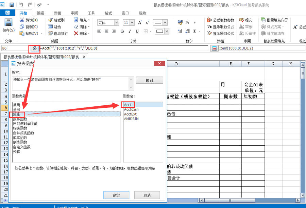This screenshot has width=306, height=208.
Task: Open 批量填充向导 batch fill wizard
Action: pos(274,20)
